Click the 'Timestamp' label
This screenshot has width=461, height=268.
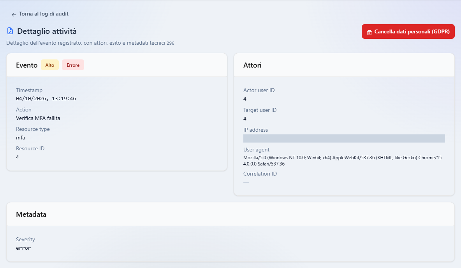(x=29, y=90)
